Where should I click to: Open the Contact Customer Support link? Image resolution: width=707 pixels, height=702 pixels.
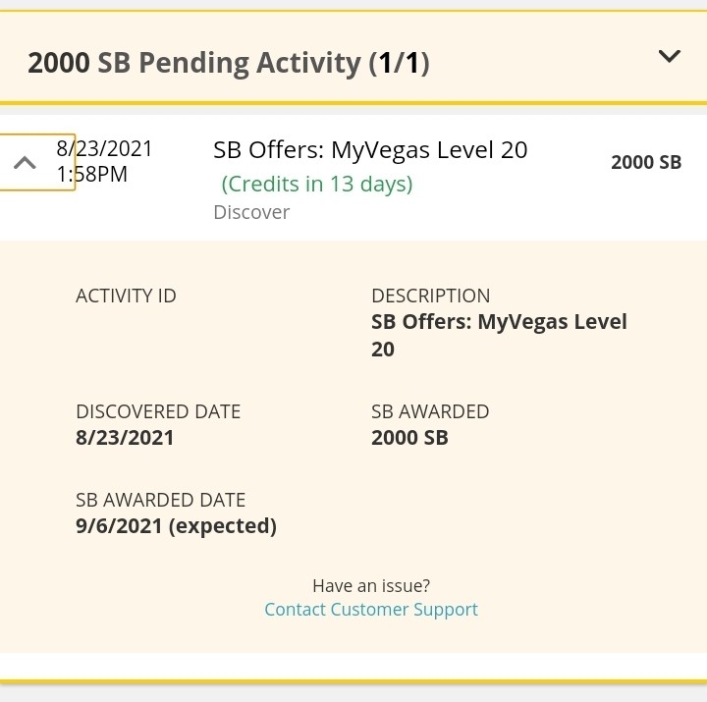(x=371, y=610)
